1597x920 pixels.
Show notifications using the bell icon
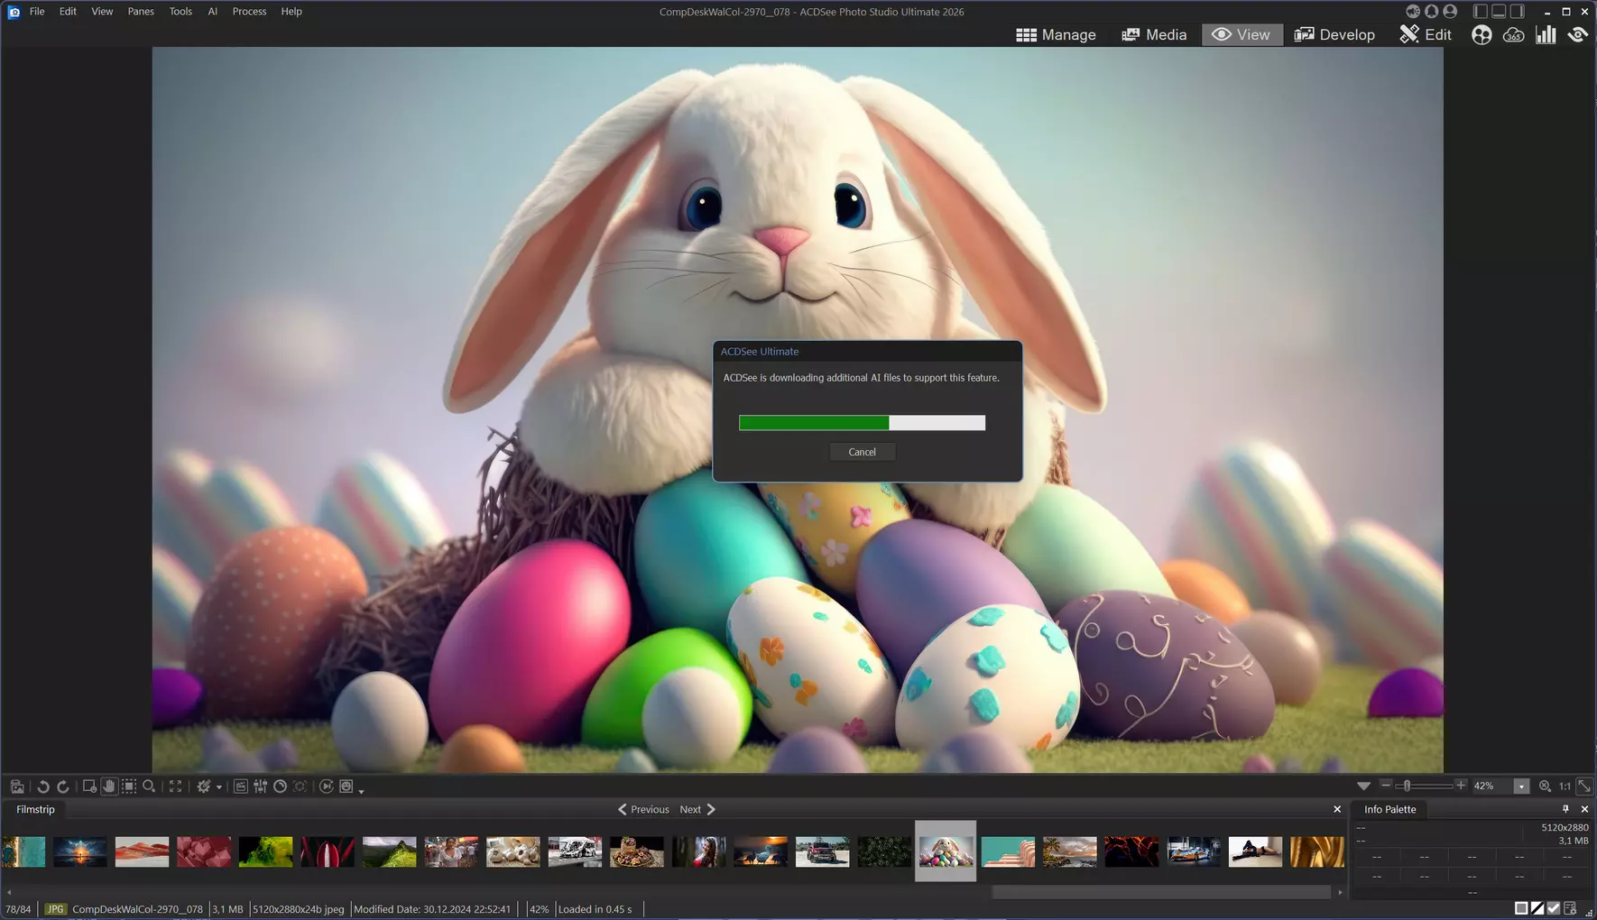[x=1431, y=12]
